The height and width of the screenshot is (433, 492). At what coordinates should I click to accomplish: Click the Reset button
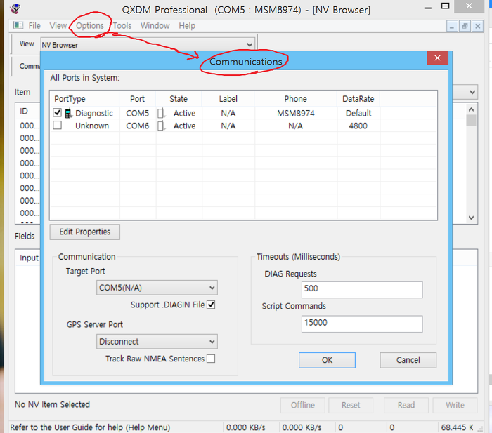click(x=351, y=406)
